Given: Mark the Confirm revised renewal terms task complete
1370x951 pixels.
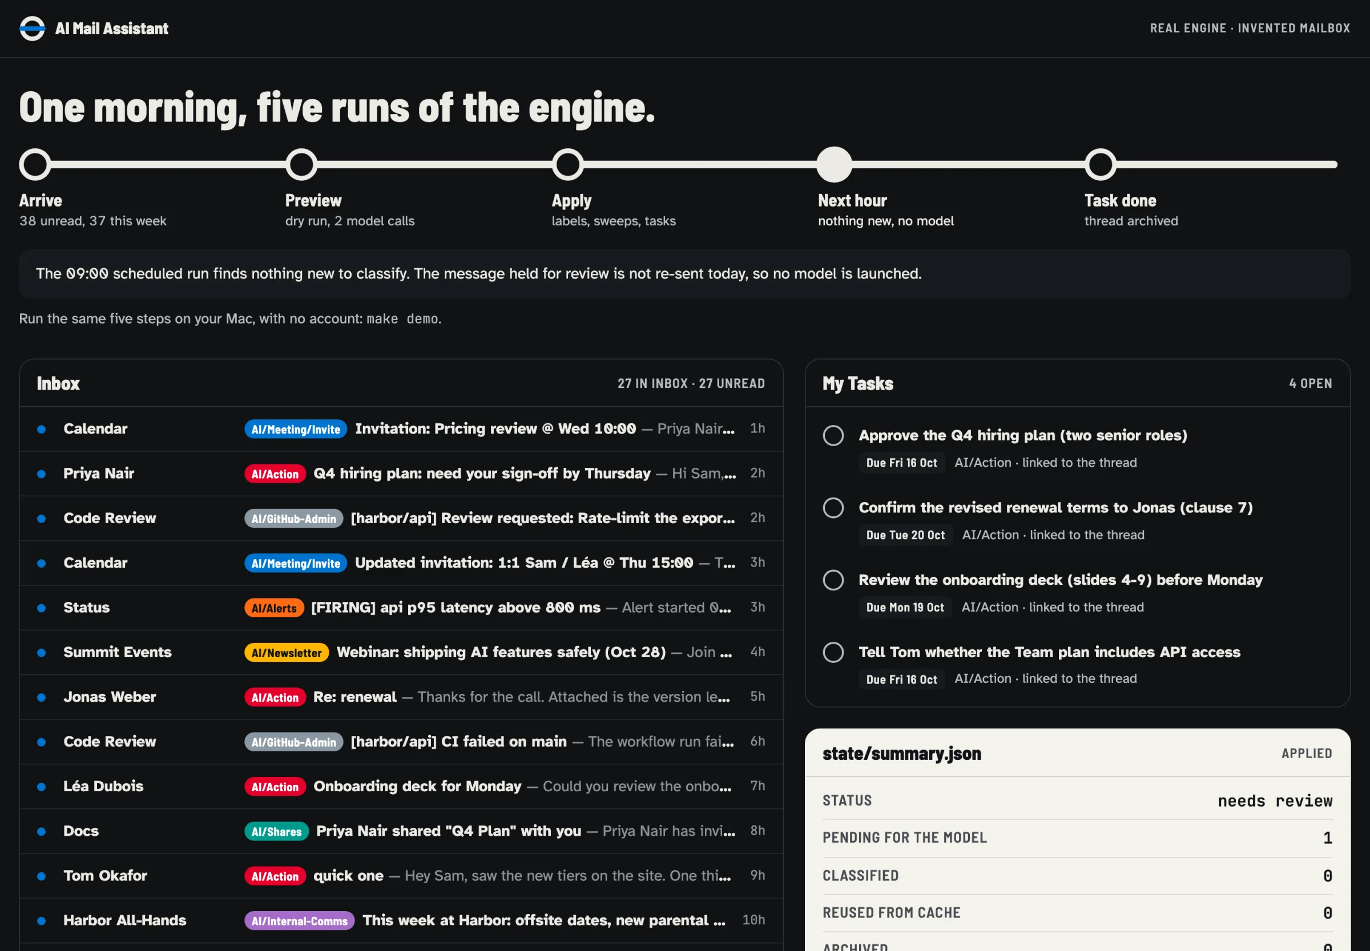Looking at the screenshot, I should [x=833, y=508].
